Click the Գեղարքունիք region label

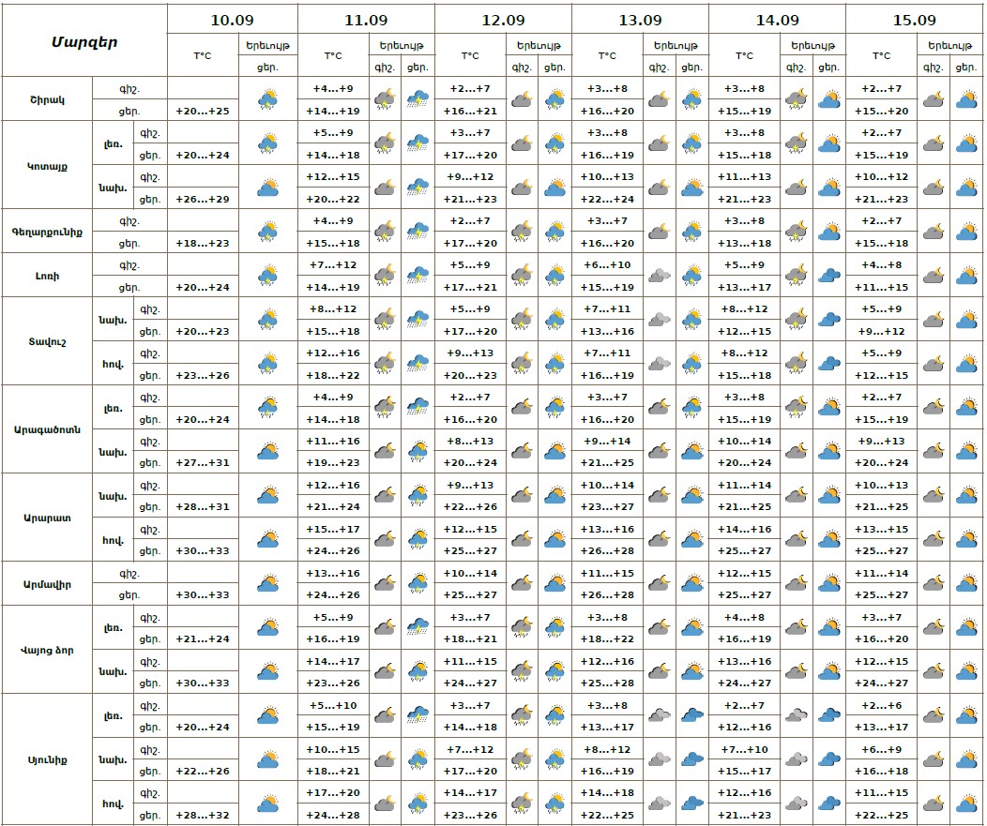pos(47,232)
